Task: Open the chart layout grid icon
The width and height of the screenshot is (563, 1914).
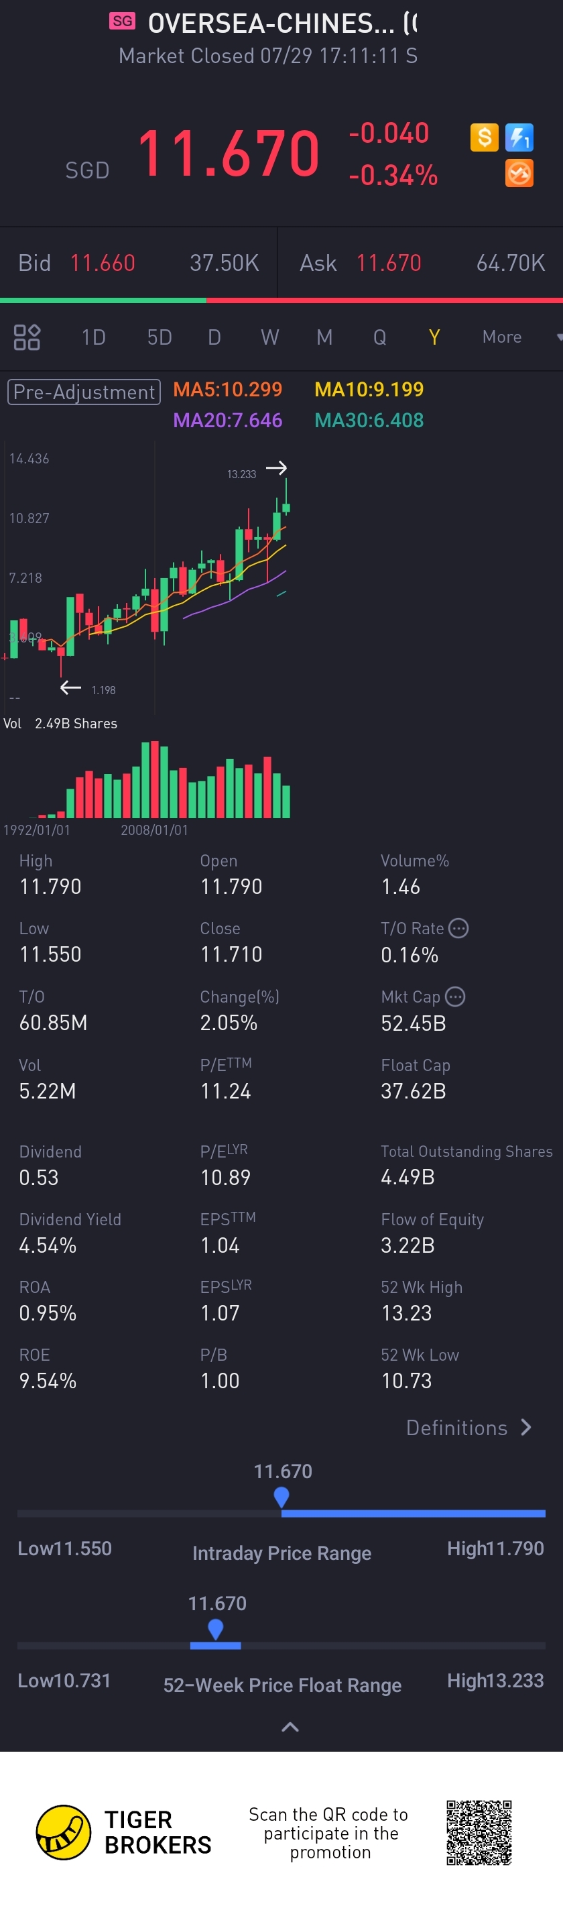Action: pyautogui.click(x=27, y=337)
